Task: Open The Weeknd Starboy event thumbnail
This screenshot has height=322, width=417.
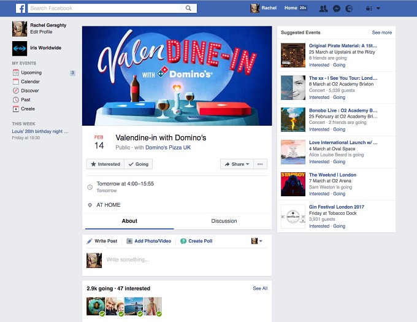Action: (293, 184)
